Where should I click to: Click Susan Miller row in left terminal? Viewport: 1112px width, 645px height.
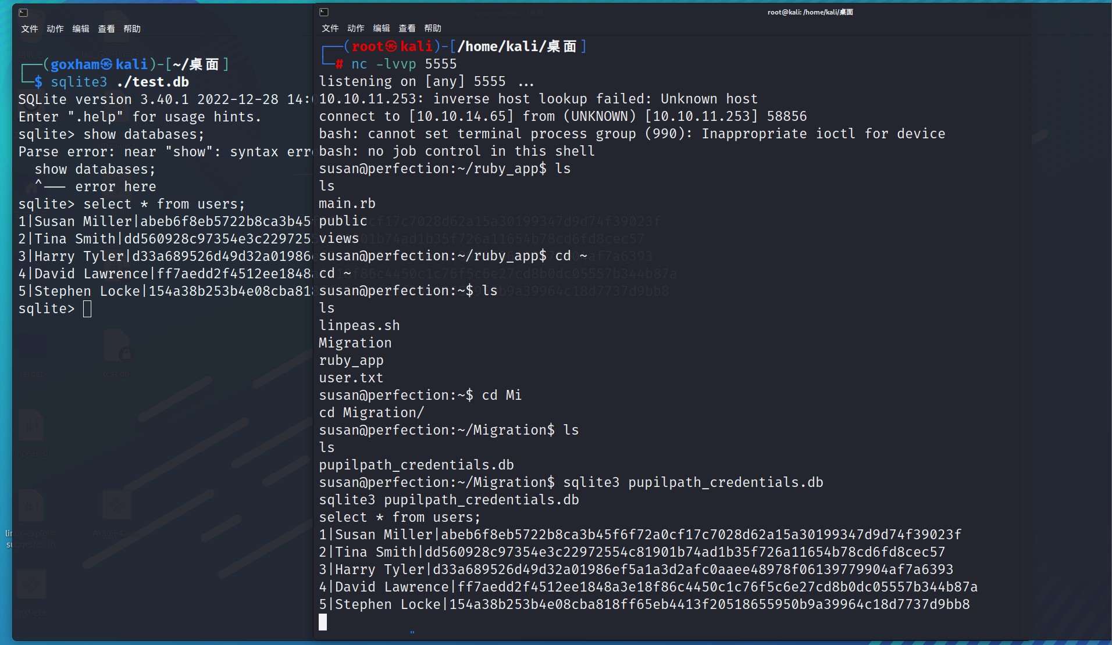point(166,221)
